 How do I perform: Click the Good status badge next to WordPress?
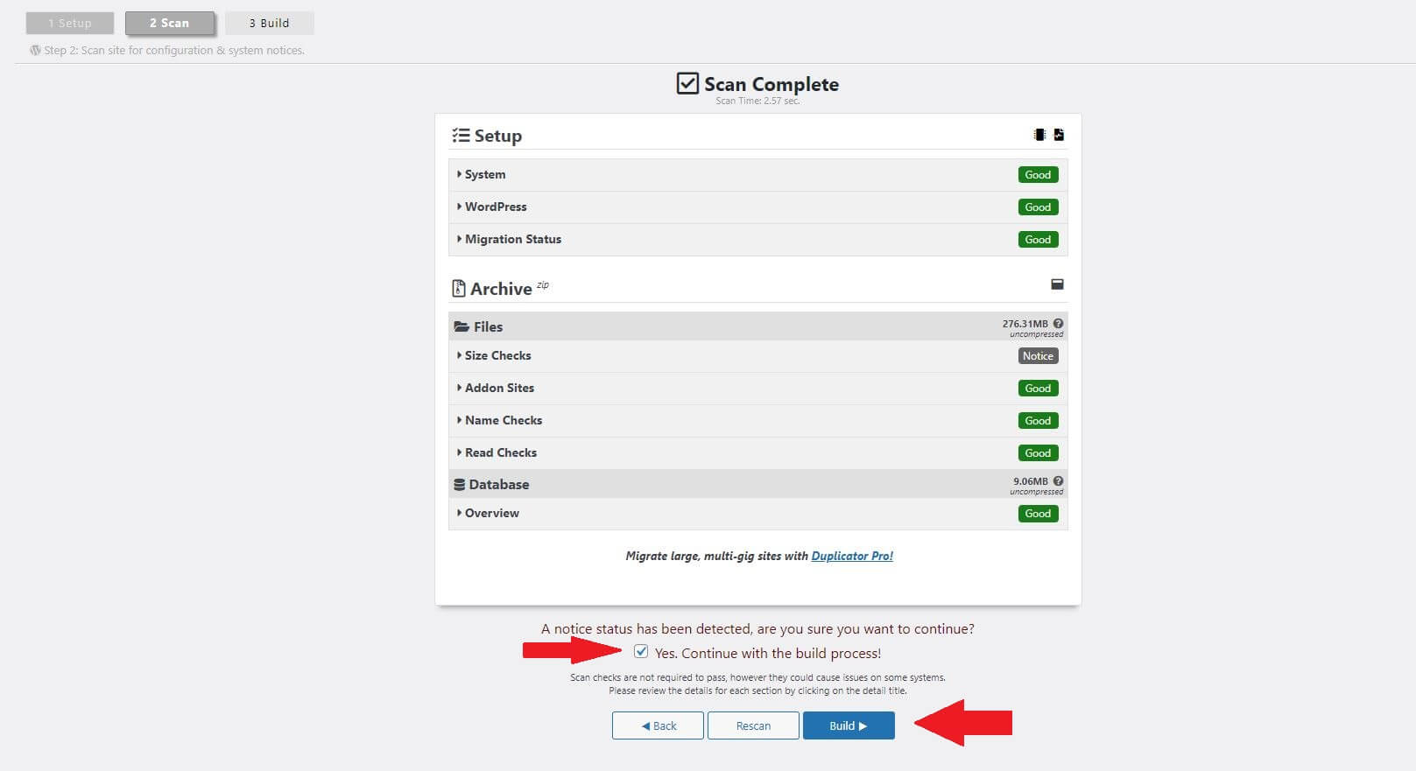(x=1038, y=207)
